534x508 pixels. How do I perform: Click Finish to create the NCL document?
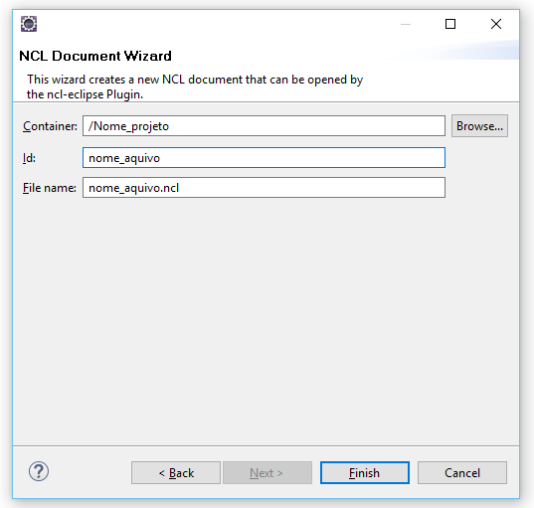pos(364,472)
